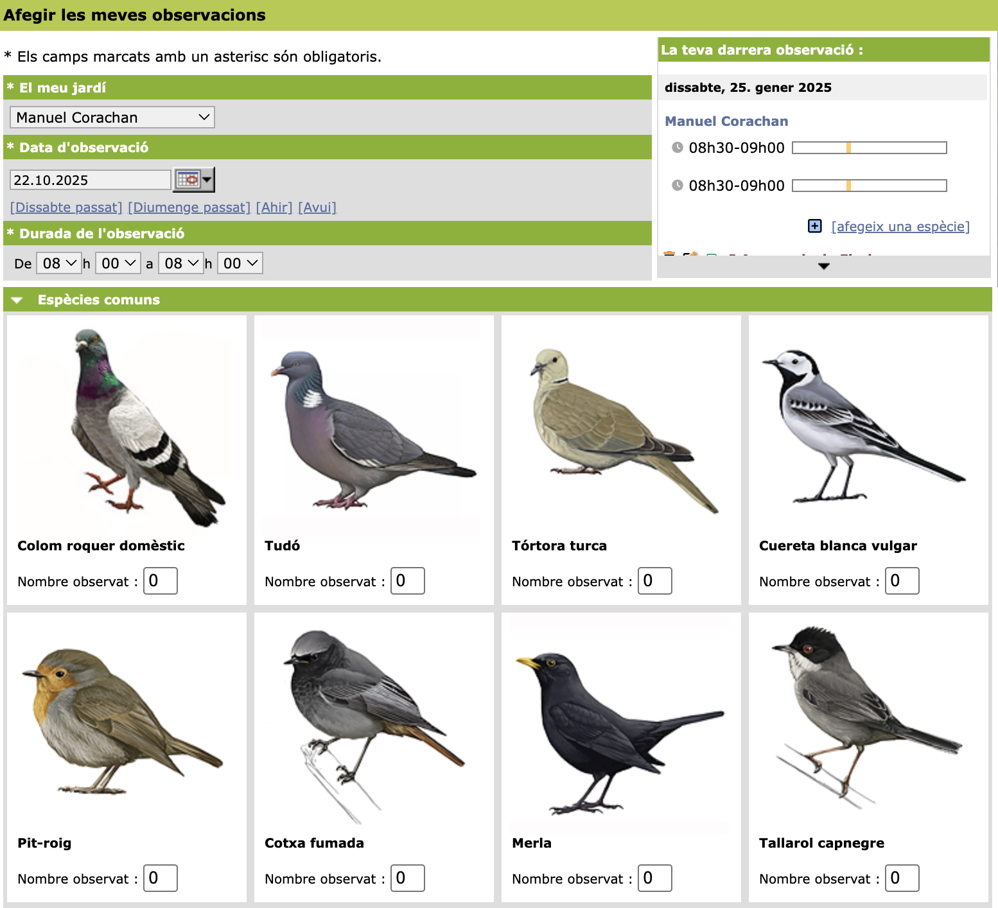Screen dimensions: 998x908
Task: Expand last observation panel with down arrow
Action: pyautogui.click(x=823, y=266)
